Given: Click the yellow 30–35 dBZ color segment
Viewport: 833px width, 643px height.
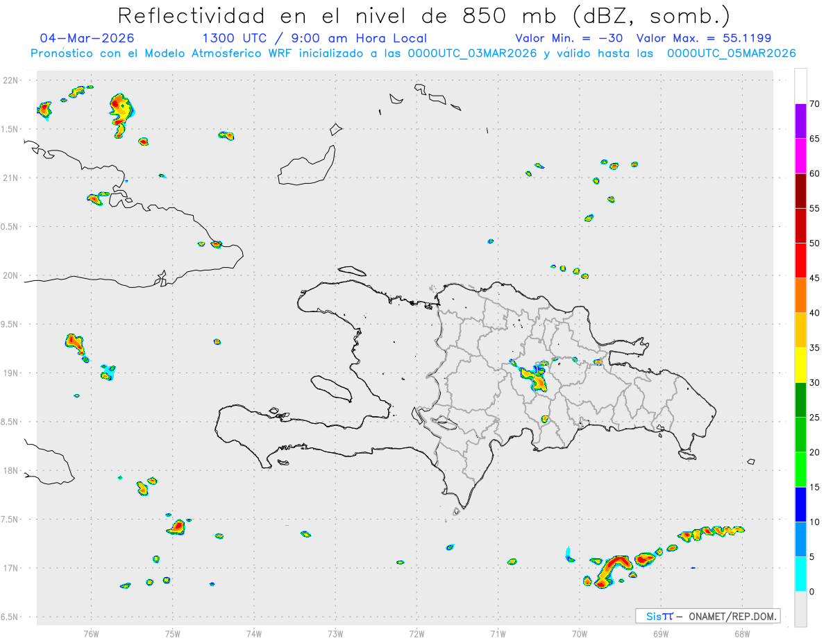Looking at the screenshot, I should (800, 365).
